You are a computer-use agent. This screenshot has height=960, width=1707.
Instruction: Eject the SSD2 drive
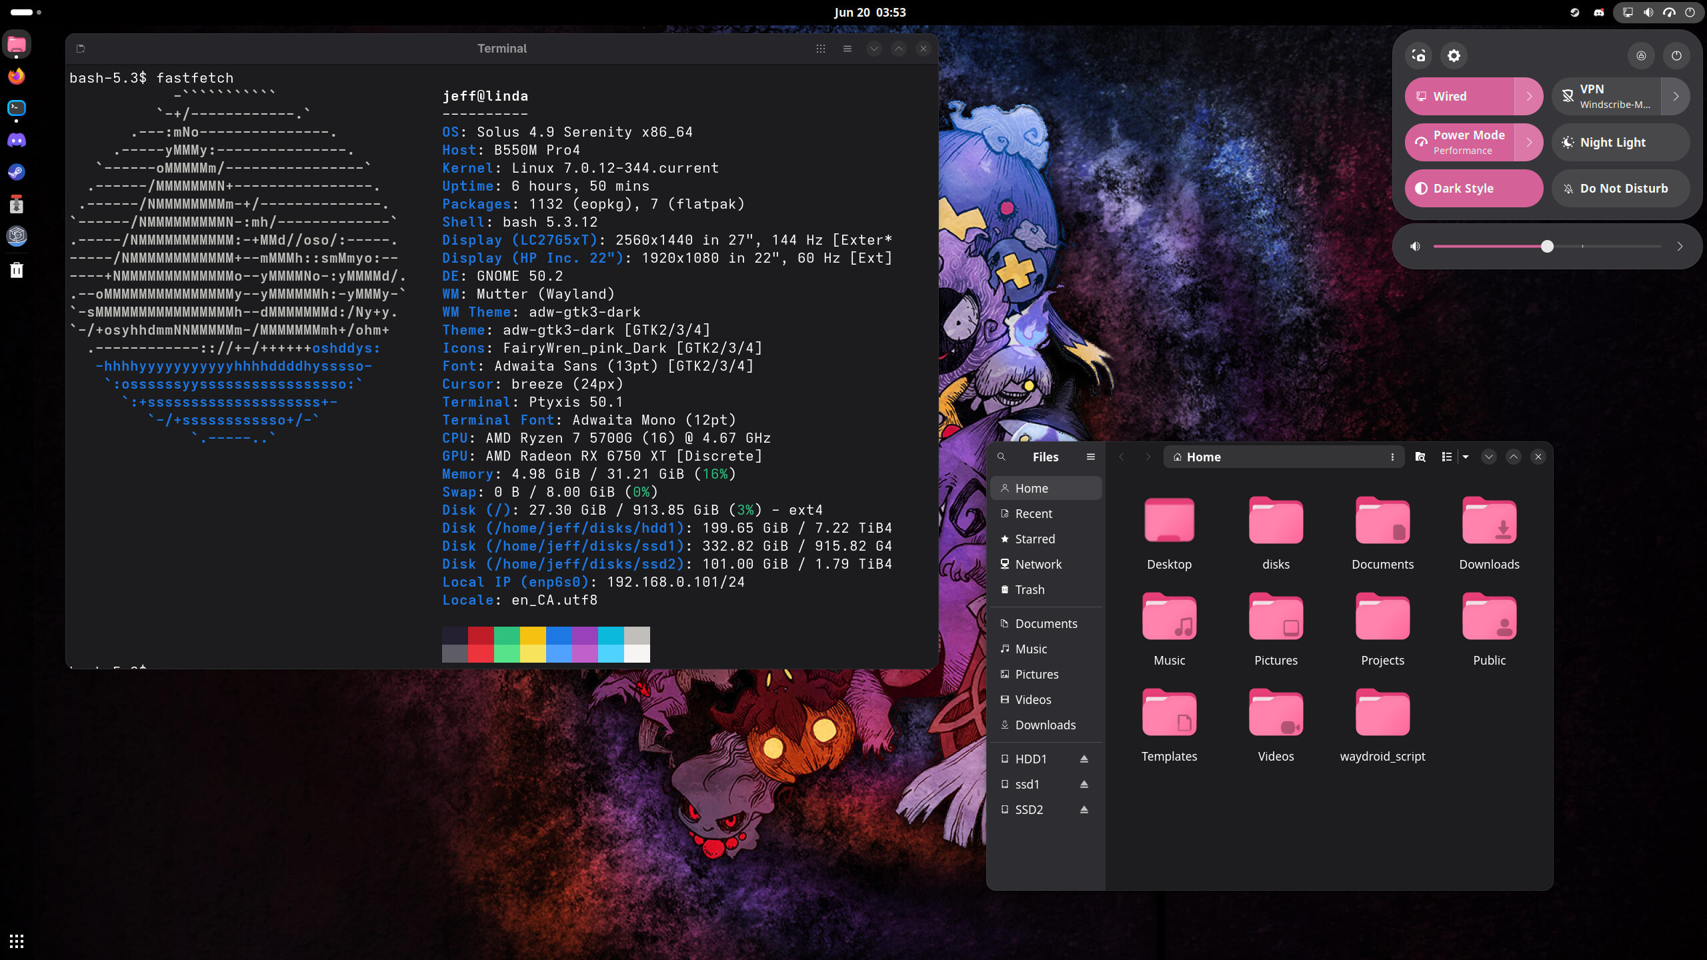pos(1084,809)
